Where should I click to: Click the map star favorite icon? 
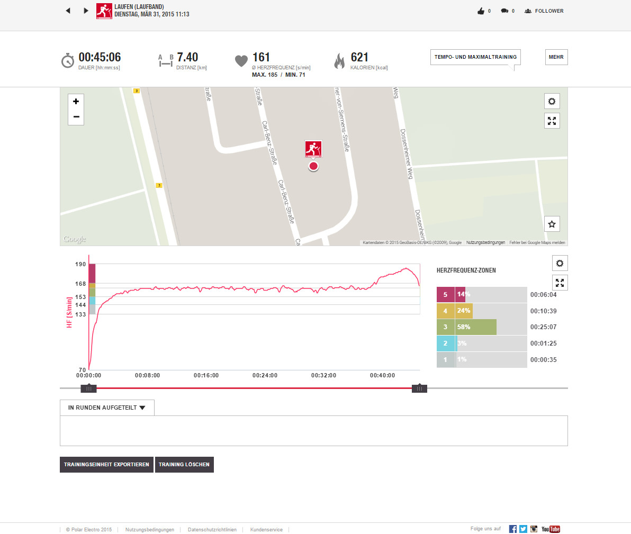[x=552, y=224]
